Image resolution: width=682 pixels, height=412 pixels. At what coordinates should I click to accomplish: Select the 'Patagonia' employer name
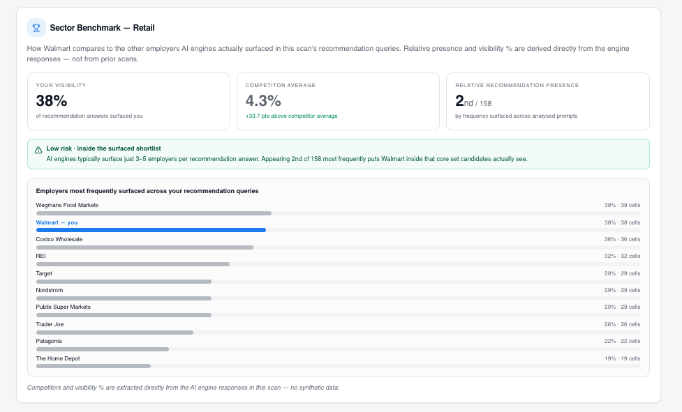[49, 341]
